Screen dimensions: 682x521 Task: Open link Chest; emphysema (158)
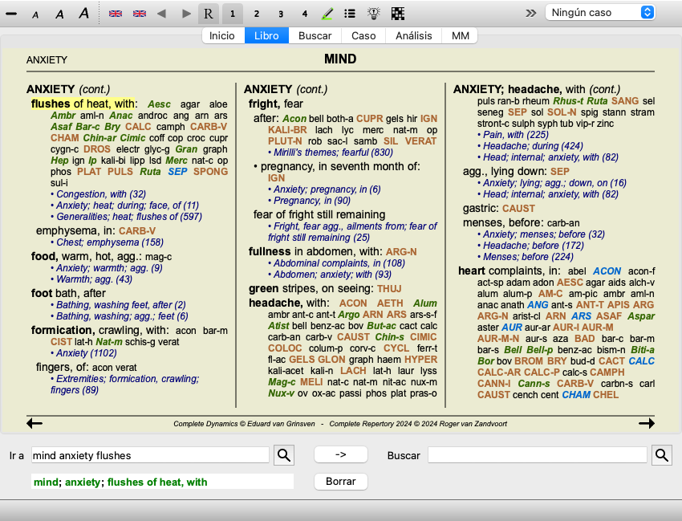point(110,242)
